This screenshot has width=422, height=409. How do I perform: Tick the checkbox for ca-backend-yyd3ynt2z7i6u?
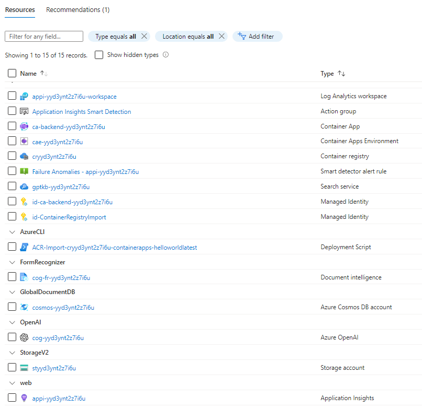(12, 126)
